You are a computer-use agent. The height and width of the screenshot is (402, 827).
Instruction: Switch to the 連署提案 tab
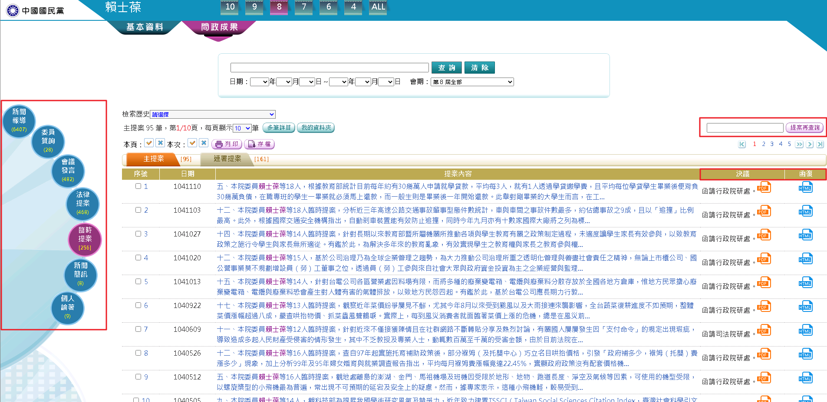click(227, 159)
